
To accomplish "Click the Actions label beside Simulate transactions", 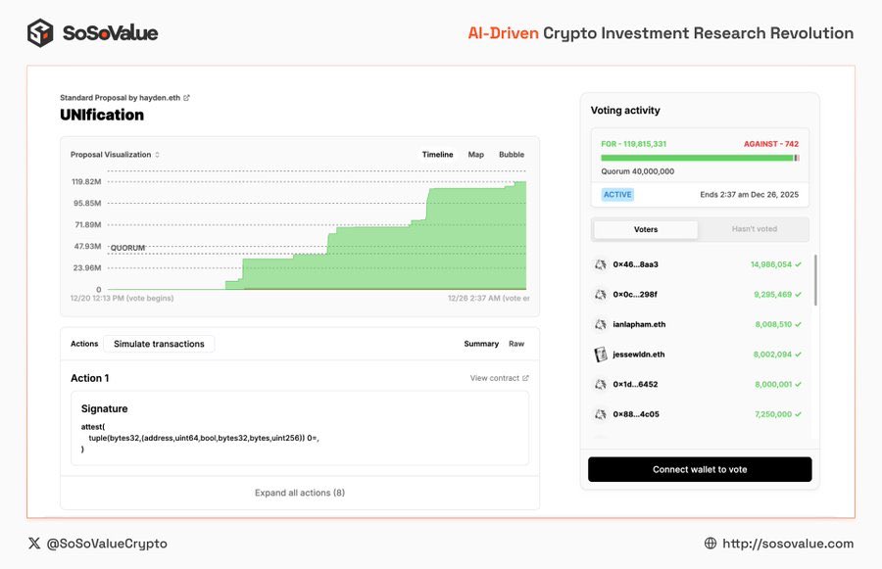I will click(84, 344).
